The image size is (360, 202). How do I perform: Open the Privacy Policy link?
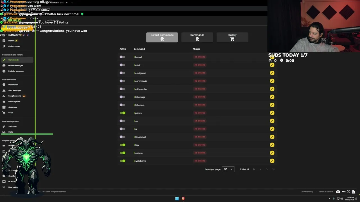(307, 192)
